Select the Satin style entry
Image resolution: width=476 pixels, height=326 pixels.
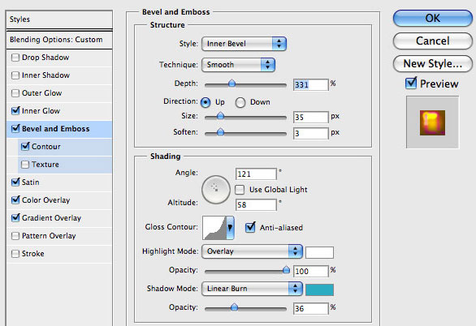(x=59, y=182)
